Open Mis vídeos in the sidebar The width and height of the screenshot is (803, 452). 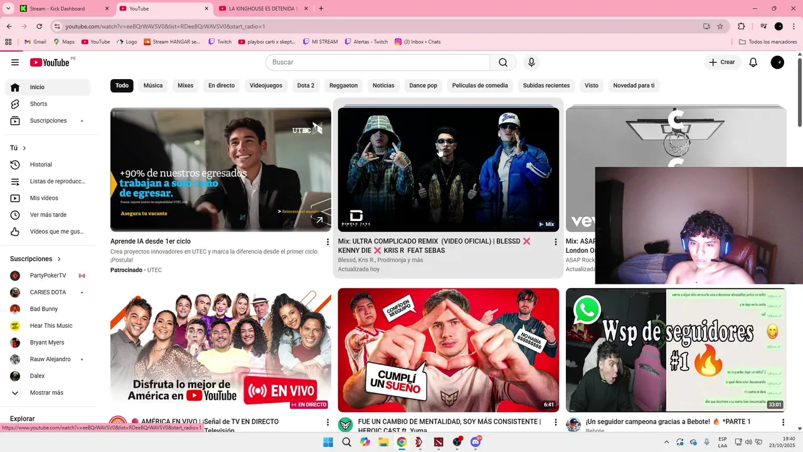48,198
